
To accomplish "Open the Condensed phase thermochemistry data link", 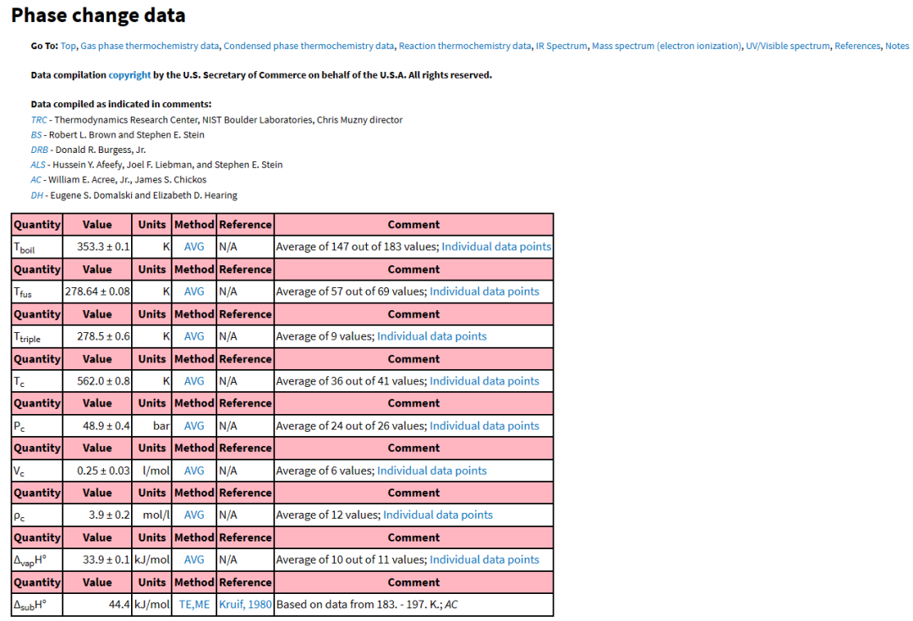I will [310, 46].
